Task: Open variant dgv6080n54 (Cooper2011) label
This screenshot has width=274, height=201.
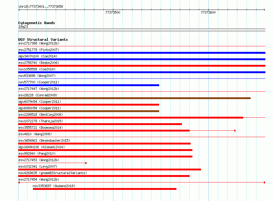Action: (40, 108)
